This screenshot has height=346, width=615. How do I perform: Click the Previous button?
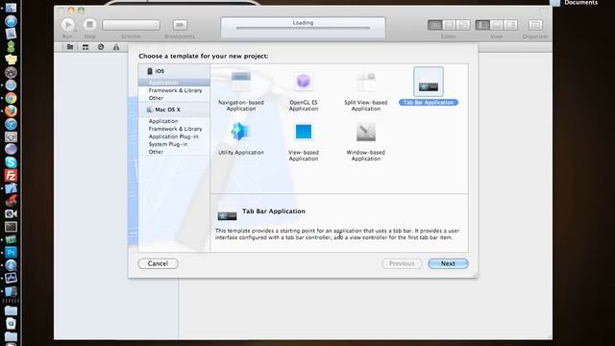tap(402, 263)
